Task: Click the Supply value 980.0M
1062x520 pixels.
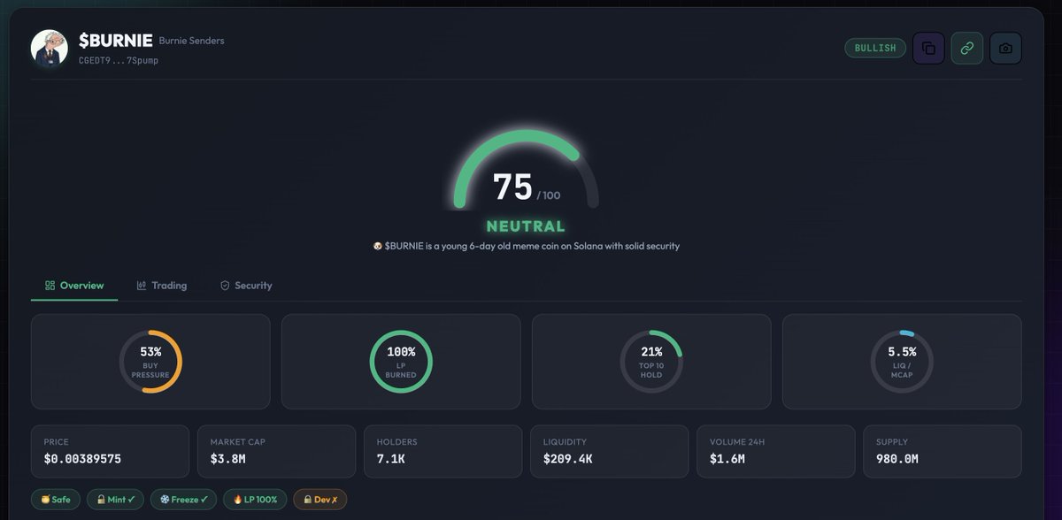Action: [x=898, y=459]
